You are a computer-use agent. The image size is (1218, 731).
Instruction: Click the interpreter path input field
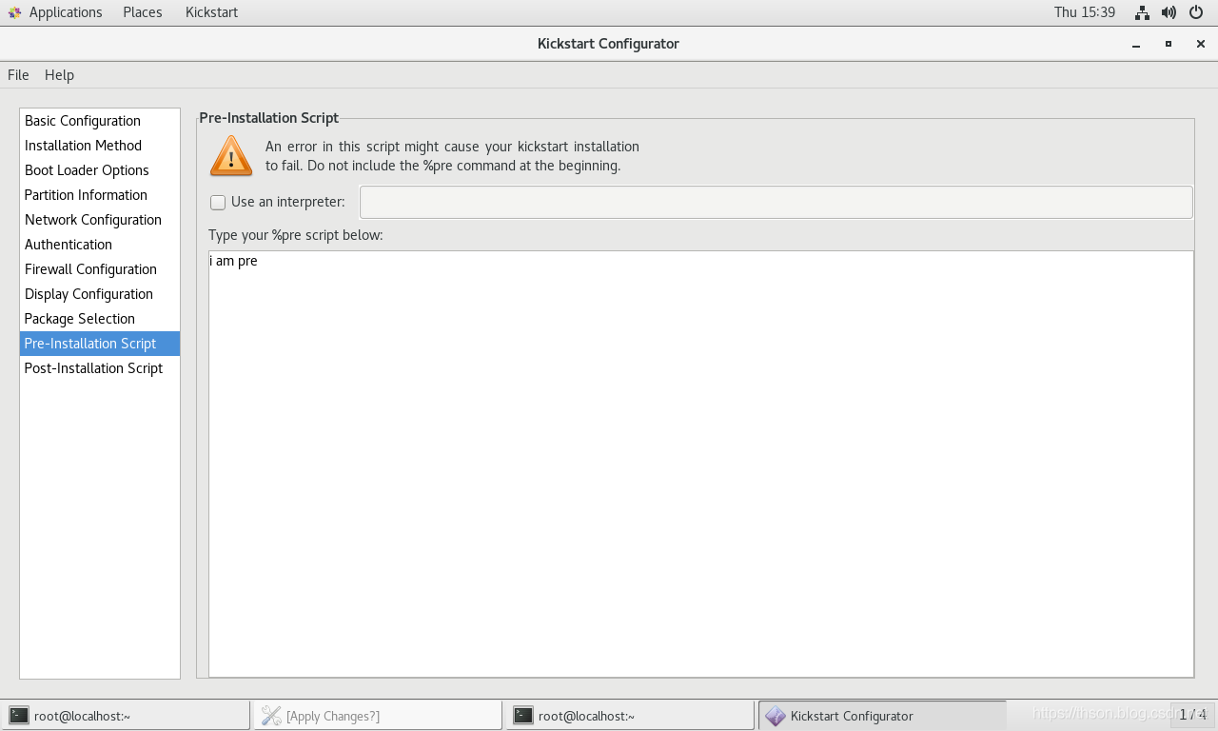click(x=776, y=202)
